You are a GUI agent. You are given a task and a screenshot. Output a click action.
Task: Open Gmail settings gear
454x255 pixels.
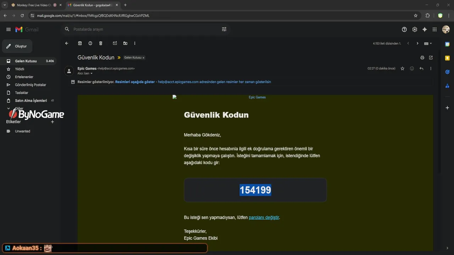point(415,29)
